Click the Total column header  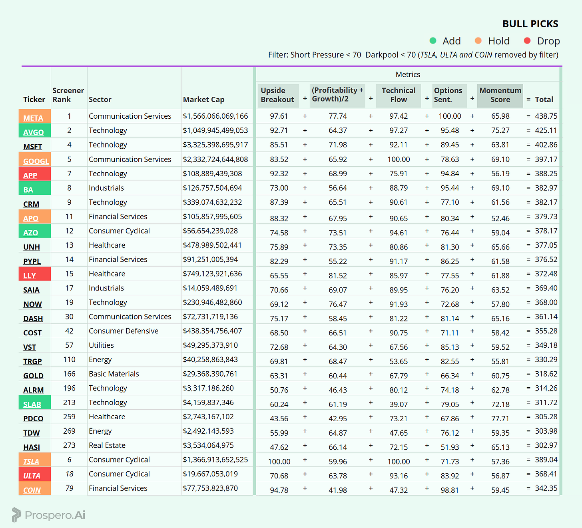[x=544, y=100]
